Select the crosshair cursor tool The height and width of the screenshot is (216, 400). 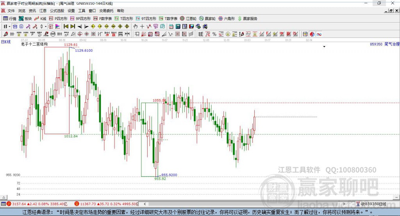coord(142,27)
